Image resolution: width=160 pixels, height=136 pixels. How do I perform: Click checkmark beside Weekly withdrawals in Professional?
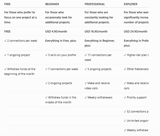click(x=86, y=97)
